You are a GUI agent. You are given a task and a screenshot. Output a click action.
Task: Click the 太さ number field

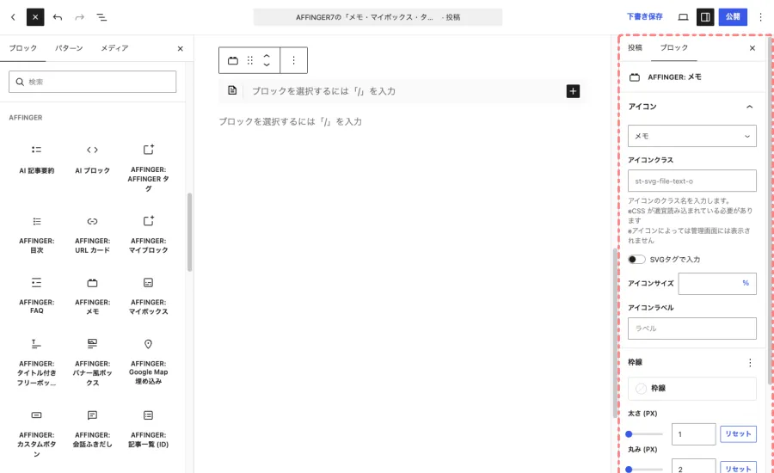coord(693,434)
